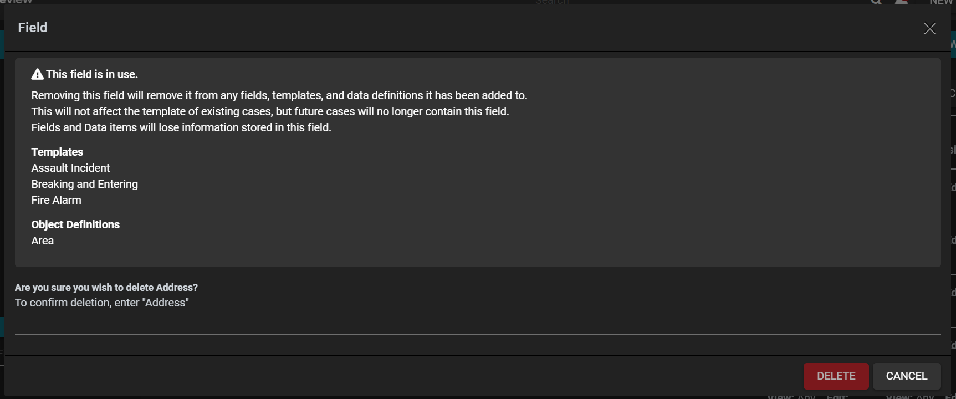
Task: Click the red DELETE button
Action: [836, 376]
